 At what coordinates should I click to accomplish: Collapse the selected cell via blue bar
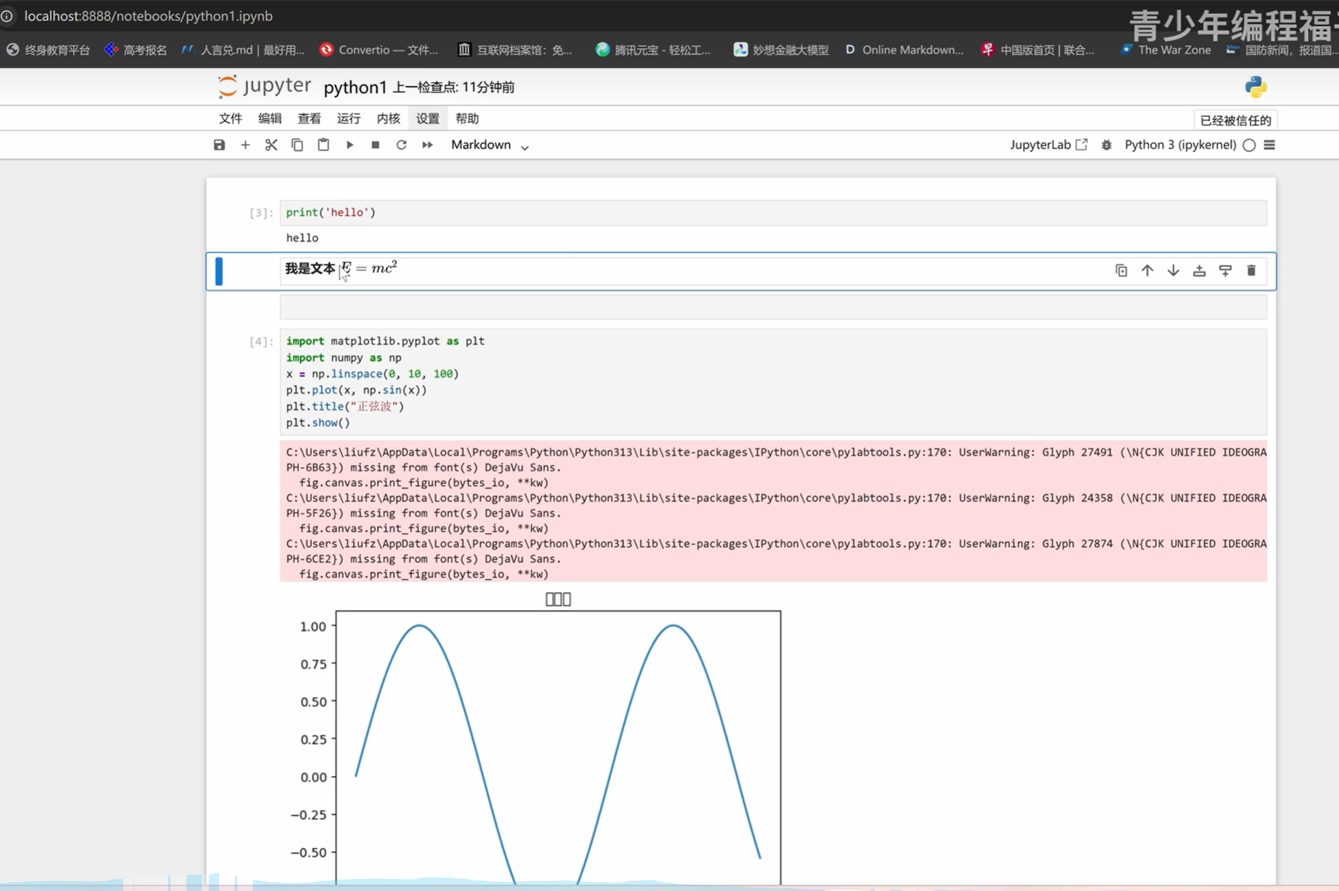pos(218,271)
